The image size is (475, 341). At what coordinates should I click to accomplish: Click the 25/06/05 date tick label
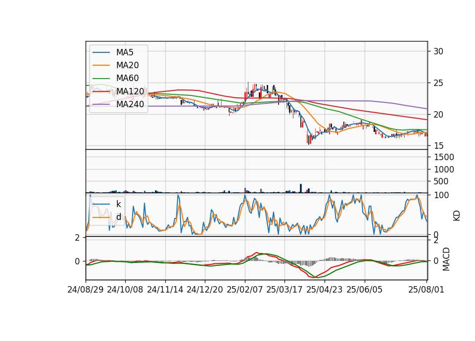(x=365, y=290)
